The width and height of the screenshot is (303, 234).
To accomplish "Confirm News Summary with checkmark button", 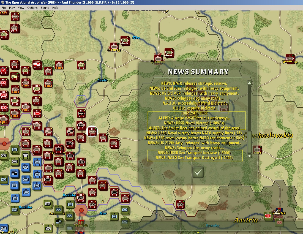I will pyautogui.click(x=198, y=172).
